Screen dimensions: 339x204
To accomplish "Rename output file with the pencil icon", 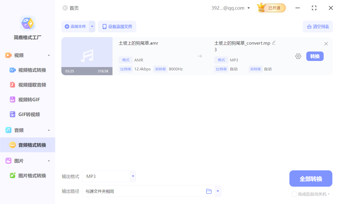I will (274, 43).
